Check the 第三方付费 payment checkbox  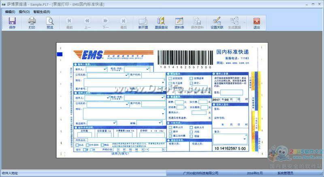click(x=171, y=136)
